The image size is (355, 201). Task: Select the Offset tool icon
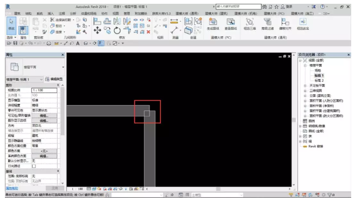tap(107, 22)
